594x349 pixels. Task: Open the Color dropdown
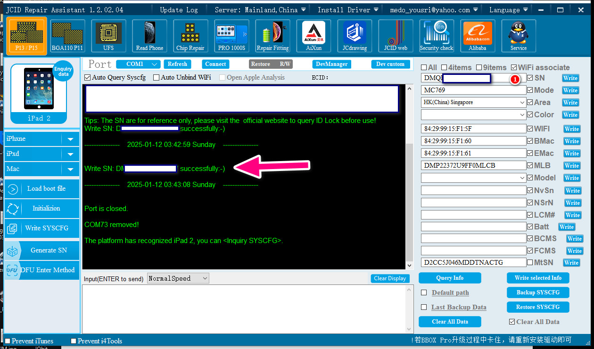tap(473, 114)
